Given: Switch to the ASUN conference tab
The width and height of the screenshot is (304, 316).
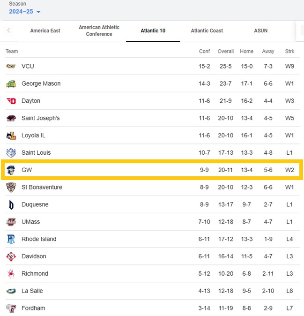Looking at the screenshot, I should pyautogui.click(x=260, y=31).
